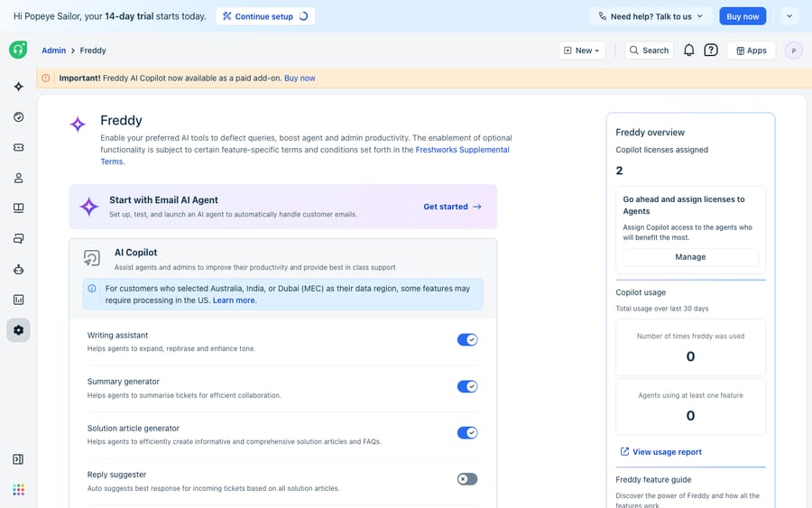Click the "Freddy feature guide" heading
The image size is (812, 508).
point(653,479)
